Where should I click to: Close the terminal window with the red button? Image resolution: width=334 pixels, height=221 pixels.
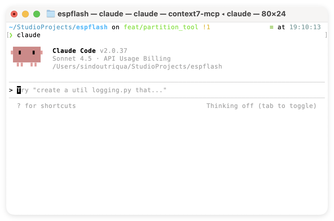(14, 14)
